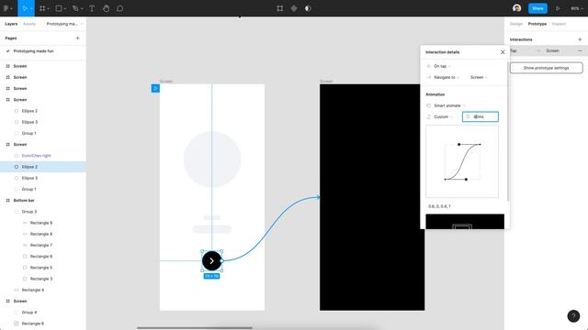
Task: Open the zoom level dropdown
Action: click(x=576, y=8)
